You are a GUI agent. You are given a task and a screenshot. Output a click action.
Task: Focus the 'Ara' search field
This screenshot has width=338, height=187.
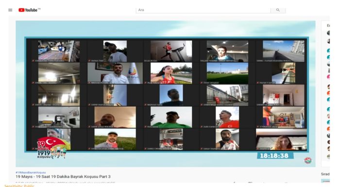[x=203, y=10]
